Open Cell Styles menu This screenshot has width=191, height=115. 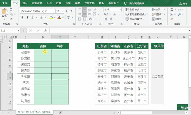tap(135, 19)
